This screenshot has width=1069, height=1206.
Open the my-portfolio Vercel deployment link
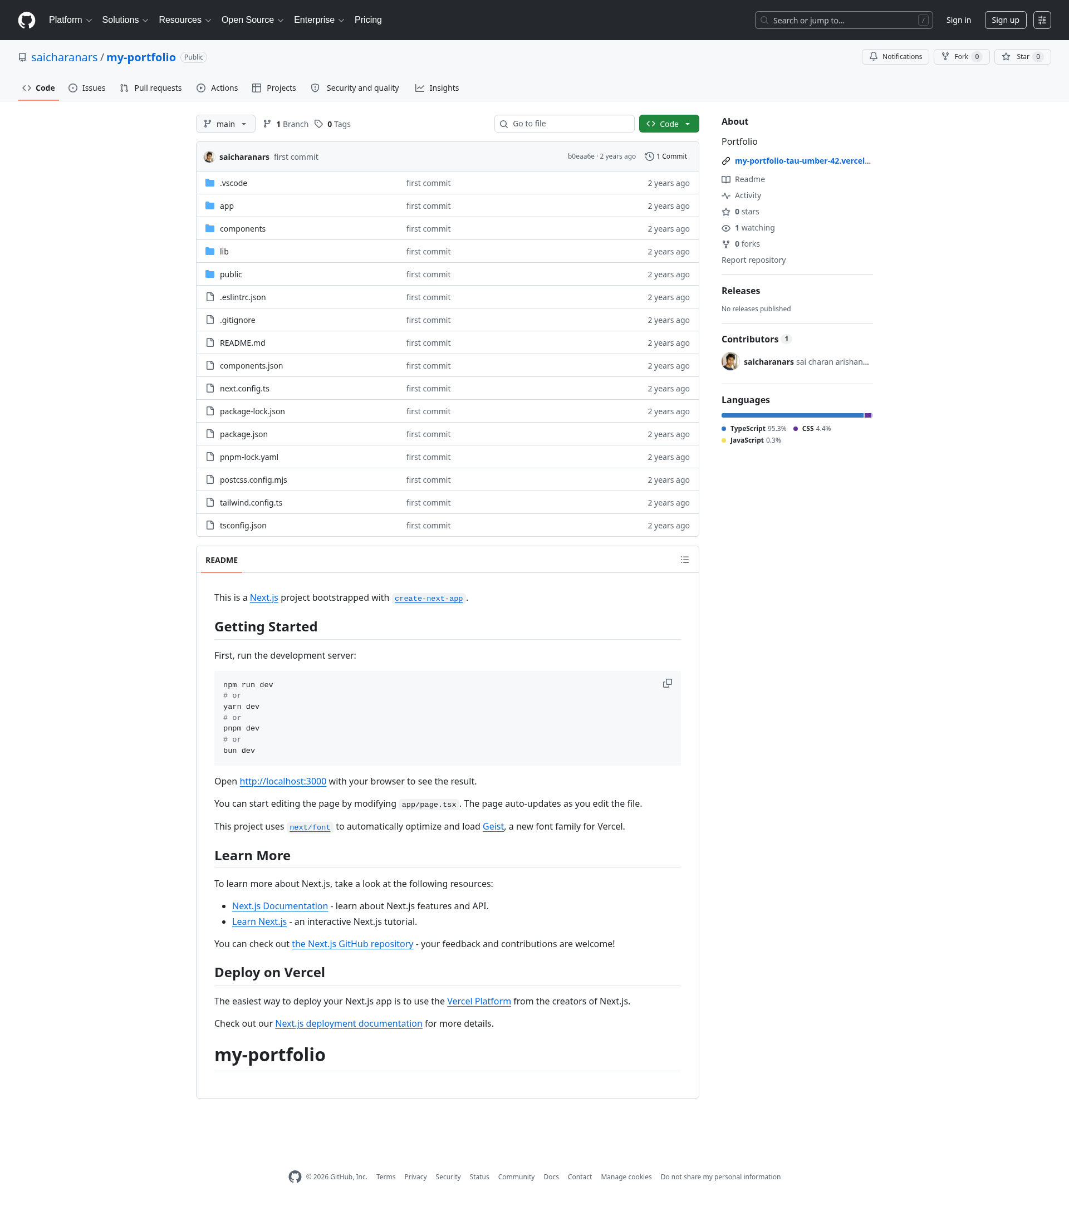(x=802, y=161)
